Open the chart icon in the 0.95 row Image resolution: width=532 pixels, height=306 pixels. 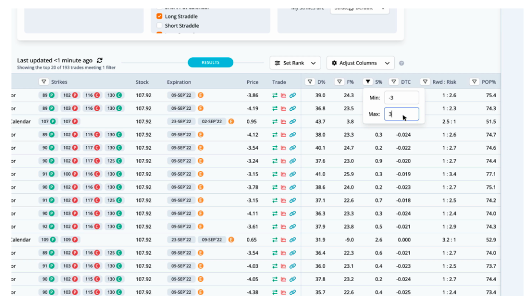tap(283, 122)
